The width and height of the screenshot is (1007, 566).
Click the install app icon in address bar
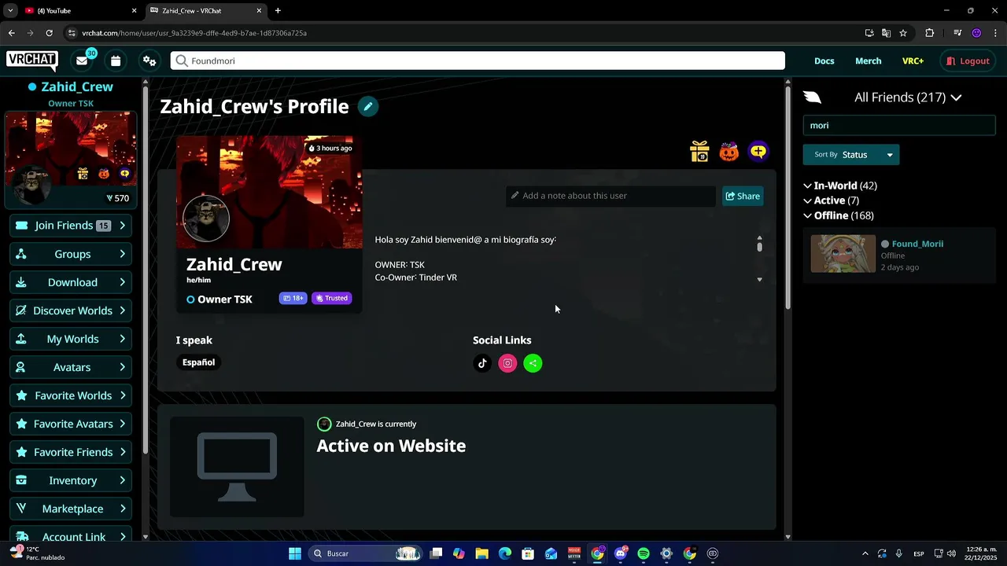coord(869,33)
